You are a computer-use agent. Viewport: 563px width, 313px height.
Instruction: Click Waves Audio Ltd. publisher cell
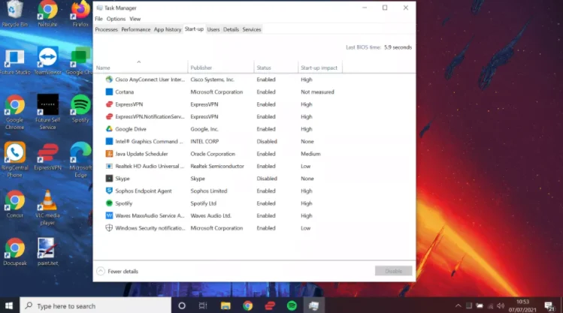click(210, 215)
